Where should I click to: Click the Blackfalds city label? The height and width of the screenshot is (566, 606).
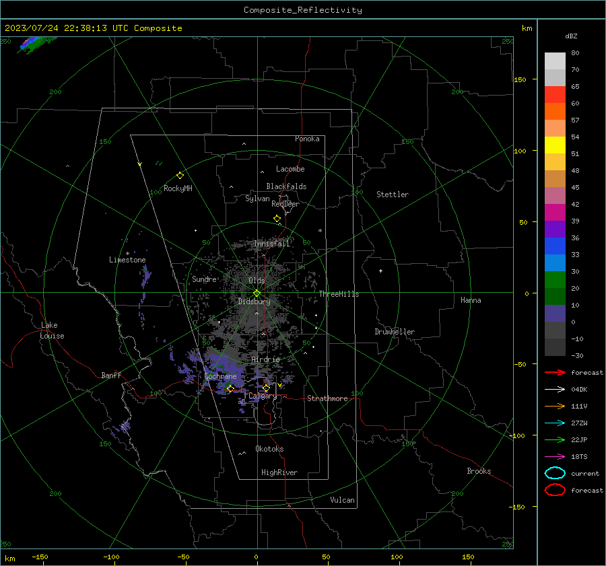286,186
